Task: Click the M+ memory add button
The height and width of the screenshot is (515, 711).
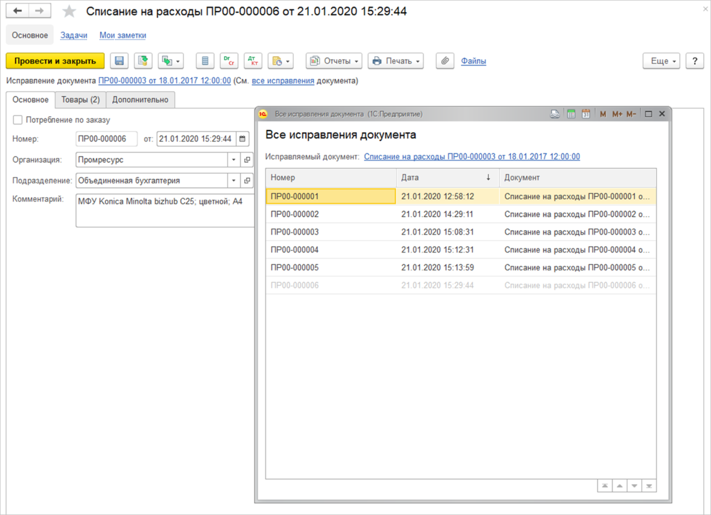Action: (617, 114)
